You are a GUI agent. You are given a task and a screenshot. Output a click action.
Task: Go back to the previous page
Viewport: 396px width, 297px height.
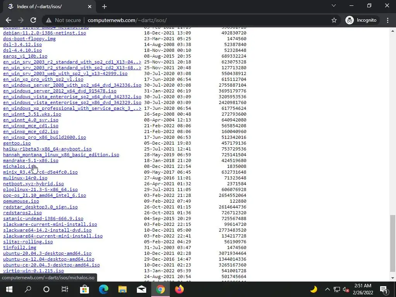(9, 20)
